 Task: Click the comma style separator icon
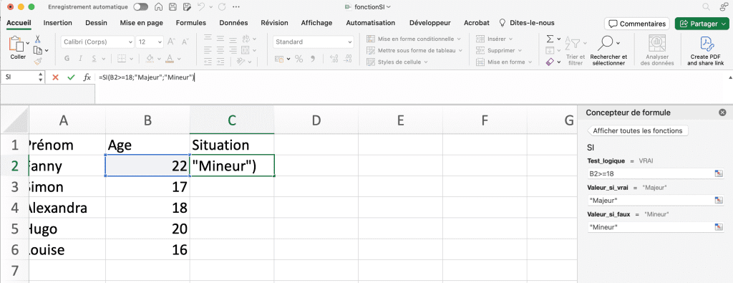(313, 59)
